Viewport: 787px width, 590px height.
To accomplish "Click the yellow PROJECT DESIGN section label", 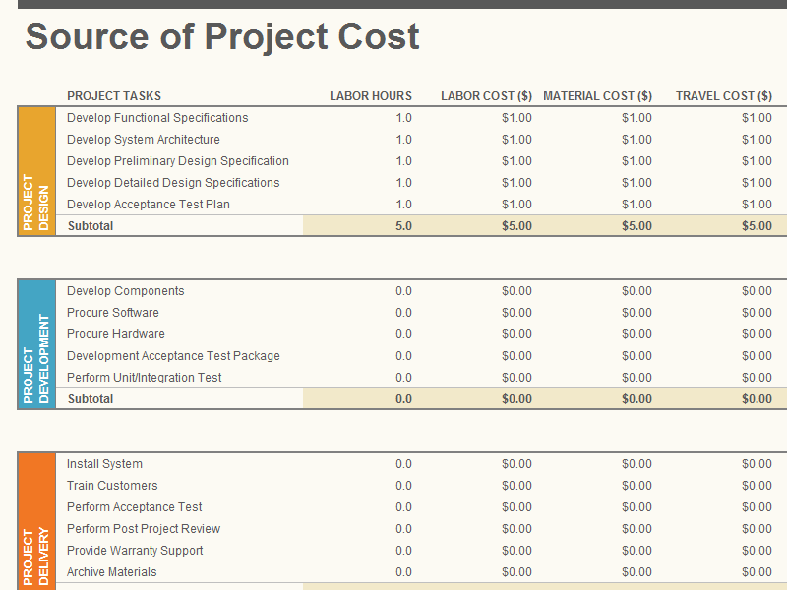I will (36, 171).
